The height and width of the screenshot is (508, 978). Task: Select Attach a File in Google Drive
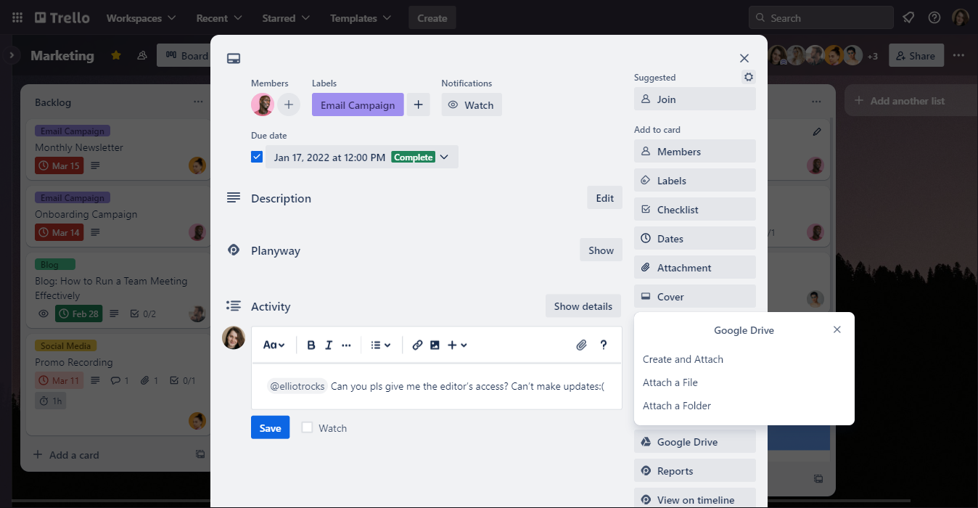tap(670, 382)
